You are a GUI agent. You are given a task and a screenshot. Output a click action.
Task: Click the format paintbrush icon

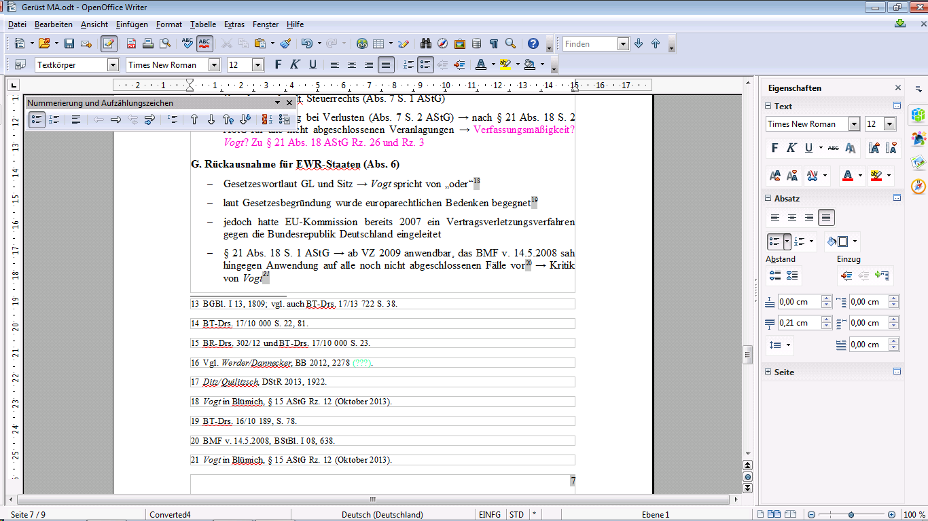point(285,43)
